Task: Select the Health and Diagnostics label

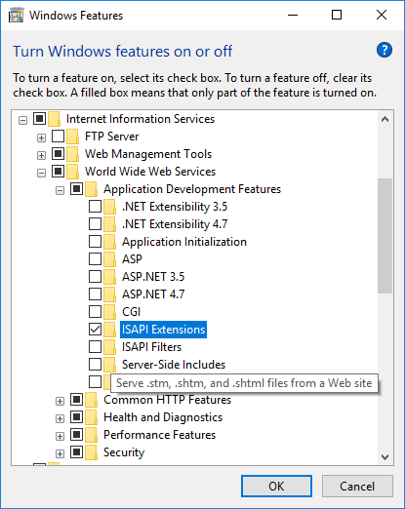Action: [163, 417]
